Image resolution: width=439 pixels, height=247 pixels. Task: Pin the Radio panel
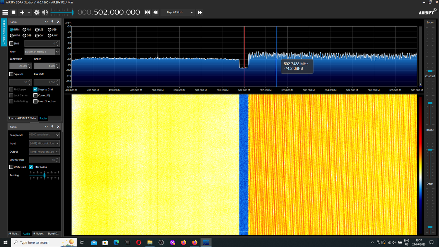52,22
